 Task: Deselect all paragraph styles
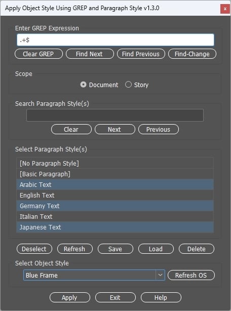[x=34, y=249]
